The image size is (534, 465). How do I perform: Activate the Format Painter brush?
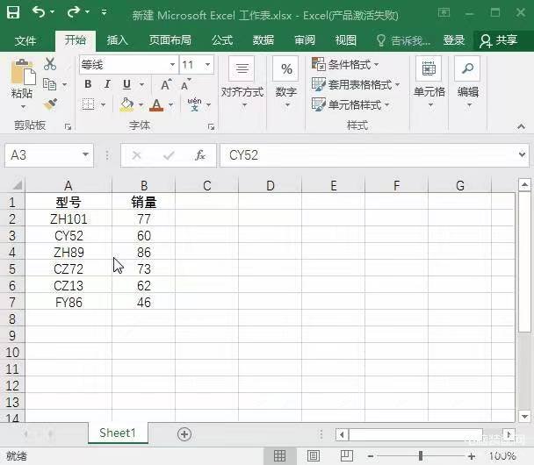pyautogui.click(x=50, y=104)
